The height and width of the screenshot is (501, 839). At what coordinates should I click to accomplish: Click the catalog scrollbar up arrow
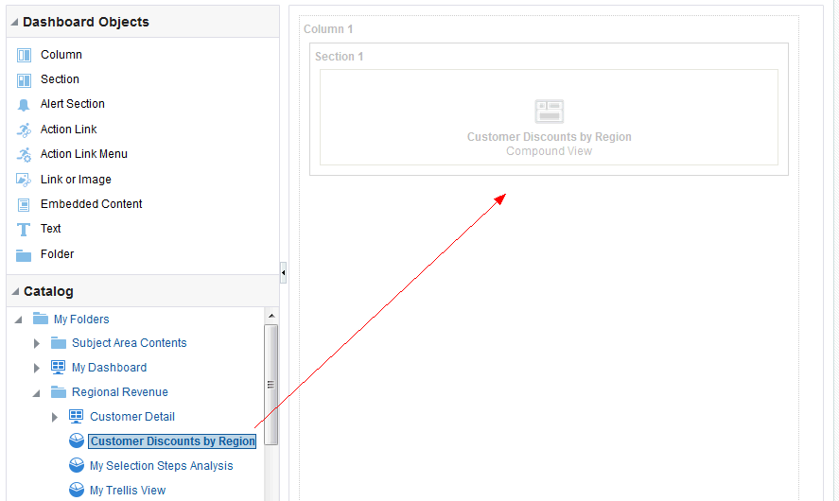coord(271,316)
